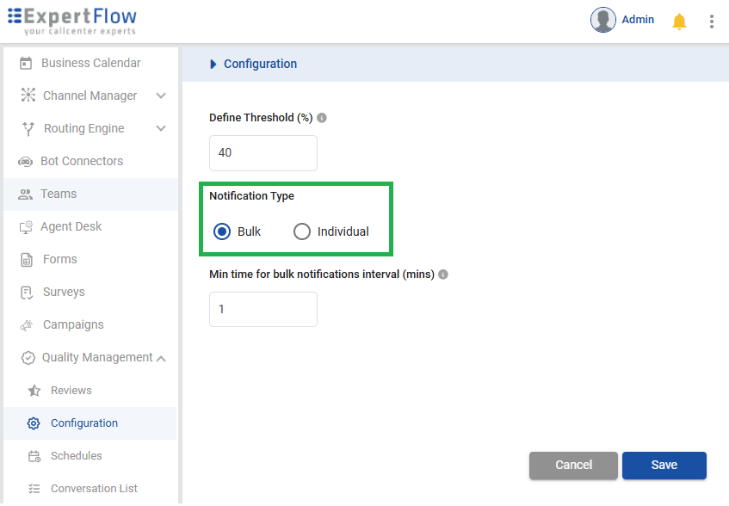Expand the Channel Manager menu chevron

click(x=161, y=96)
